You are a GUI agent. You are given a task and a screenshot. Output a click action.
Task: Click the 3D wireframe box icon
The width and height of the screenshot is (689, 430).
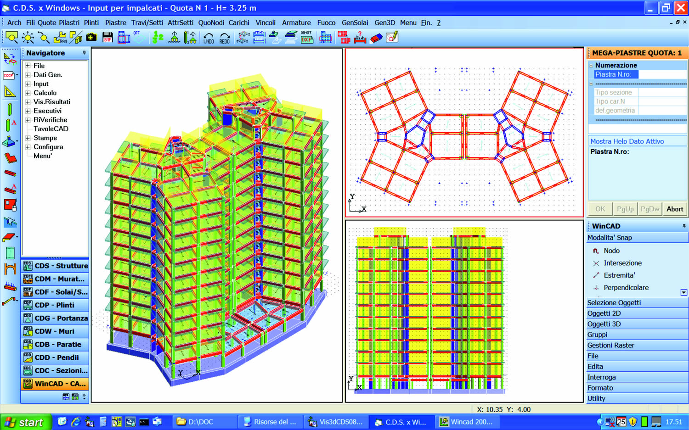click(124, 38)
